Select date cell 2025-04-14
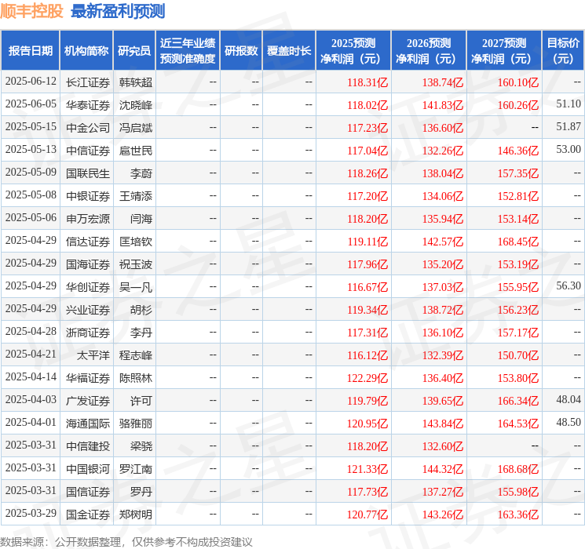This screenshot has width=585, height=549. click(x=31, y=376)
